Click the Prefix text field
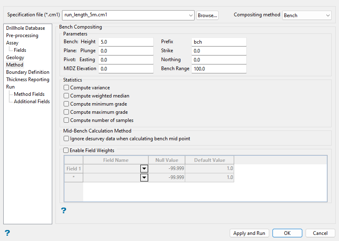 [219, 42]
